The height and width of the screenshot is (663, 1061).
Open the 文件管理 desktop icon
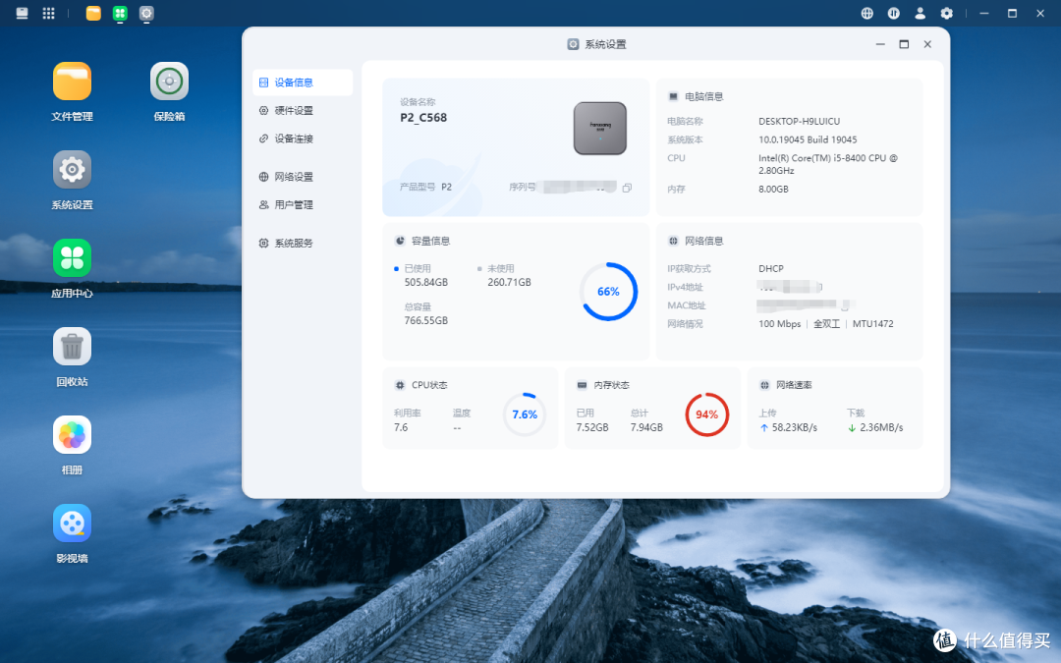pos(72,82)
